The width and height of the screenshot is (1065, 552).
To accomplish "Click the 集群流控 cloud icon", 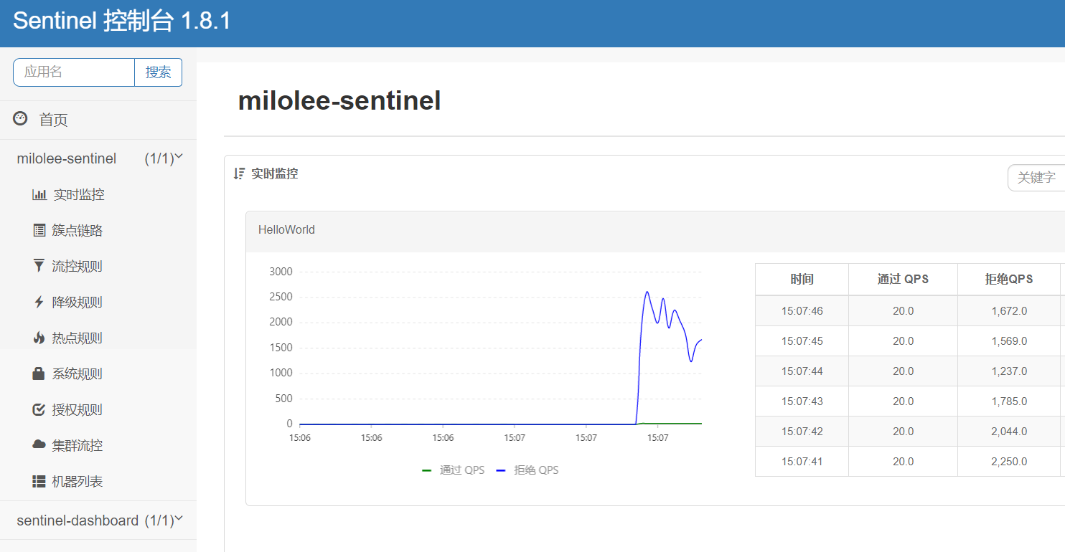I will (x=39, y=444).
